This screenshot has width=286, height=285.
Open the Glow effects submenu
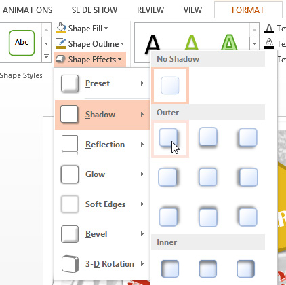102,174
